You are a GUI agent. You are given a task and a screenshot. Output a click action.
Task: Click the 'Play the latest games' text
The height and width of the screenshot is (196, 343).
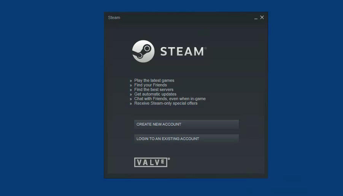tap(154, 80)
